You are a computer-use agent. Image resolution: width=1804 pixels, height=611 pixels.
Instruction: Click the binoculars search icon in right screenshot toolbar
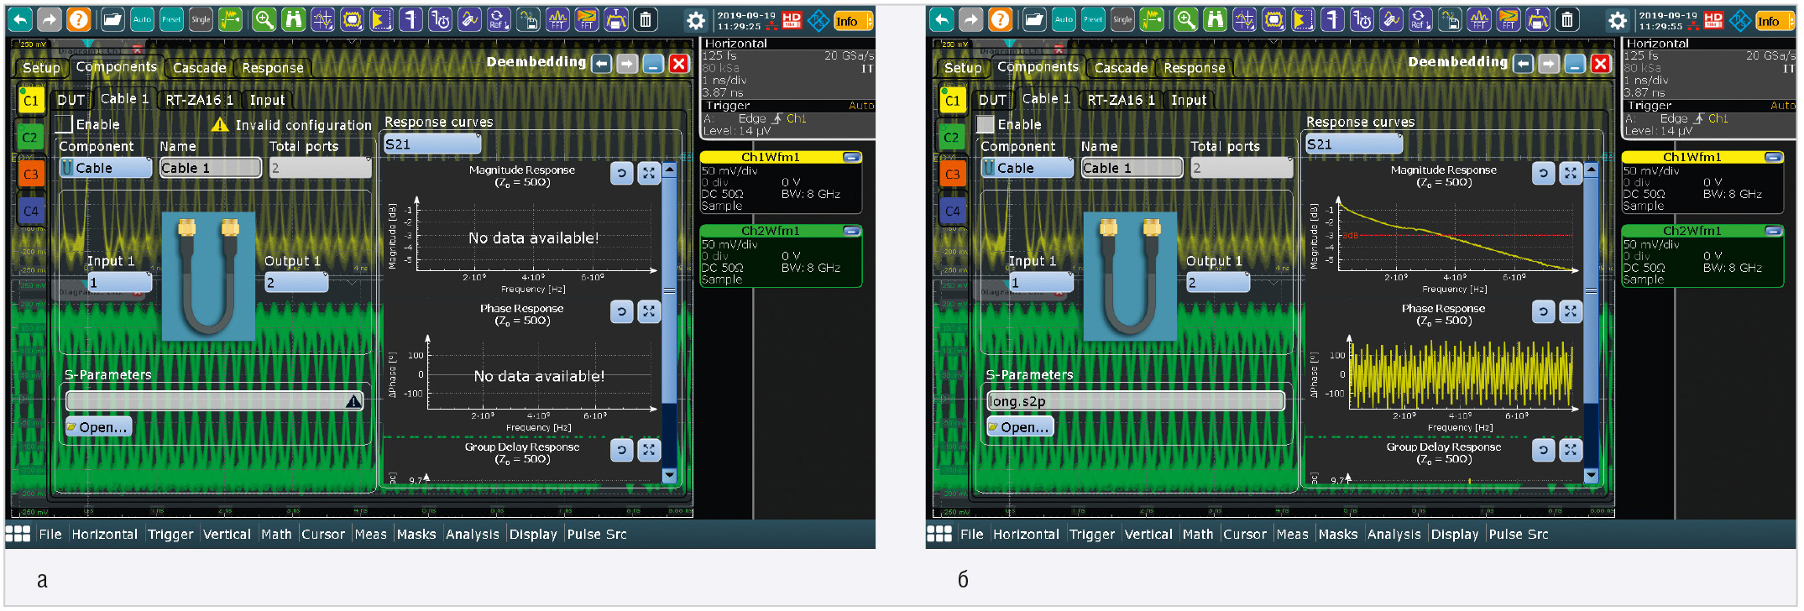1215,19
